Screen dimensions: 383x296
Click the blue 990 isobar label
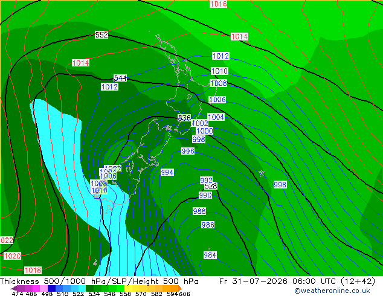pyautogui.click(x=205, y=195)
